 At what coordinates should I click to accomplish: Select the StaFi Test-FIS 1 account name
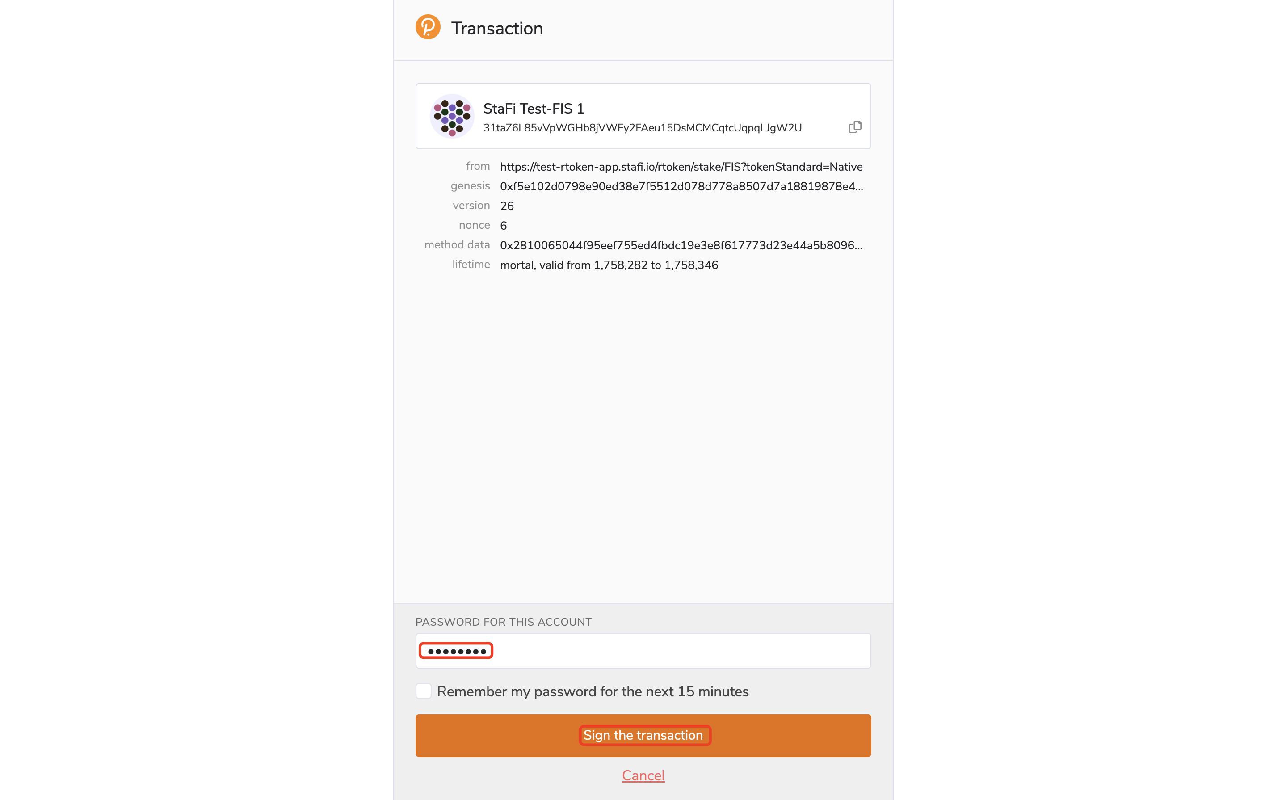pyautogui.click(x=533, y=109)
